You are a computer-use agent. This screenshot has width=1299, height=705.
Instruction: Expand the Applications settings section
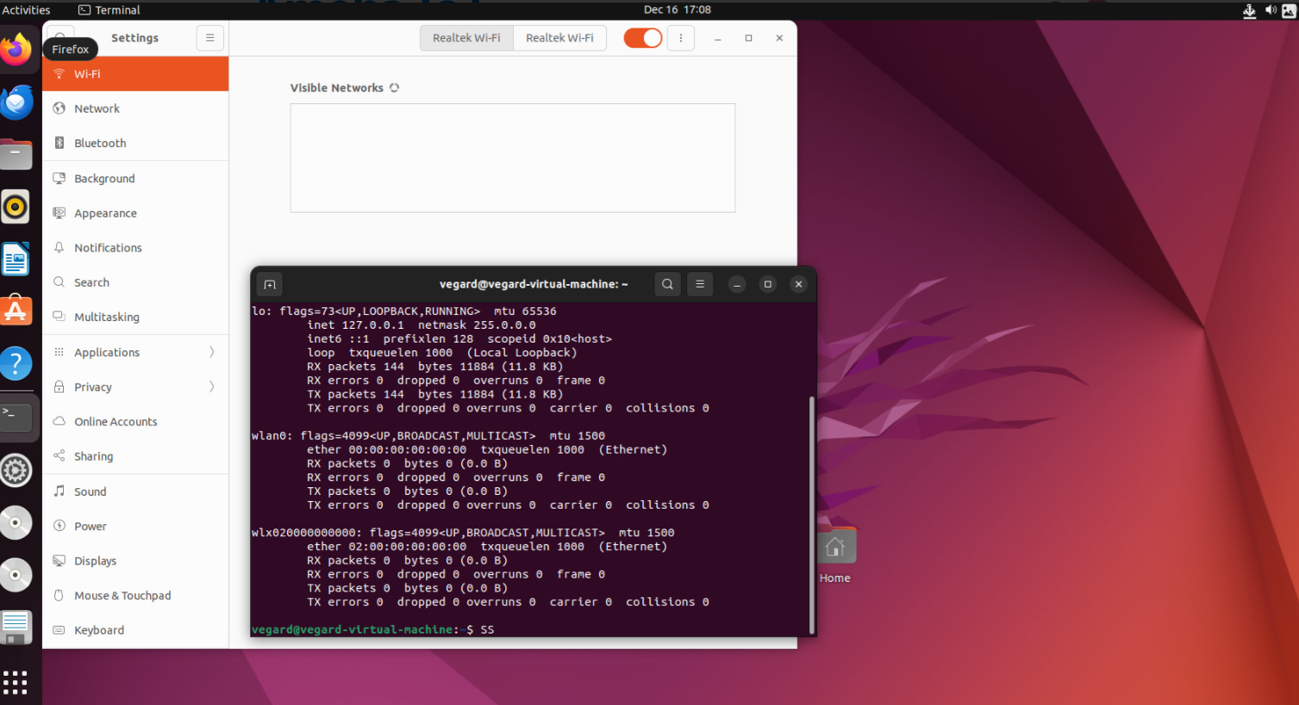pos(135,352)
